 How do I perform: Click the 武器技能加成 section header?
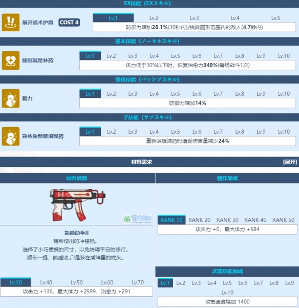227,272
